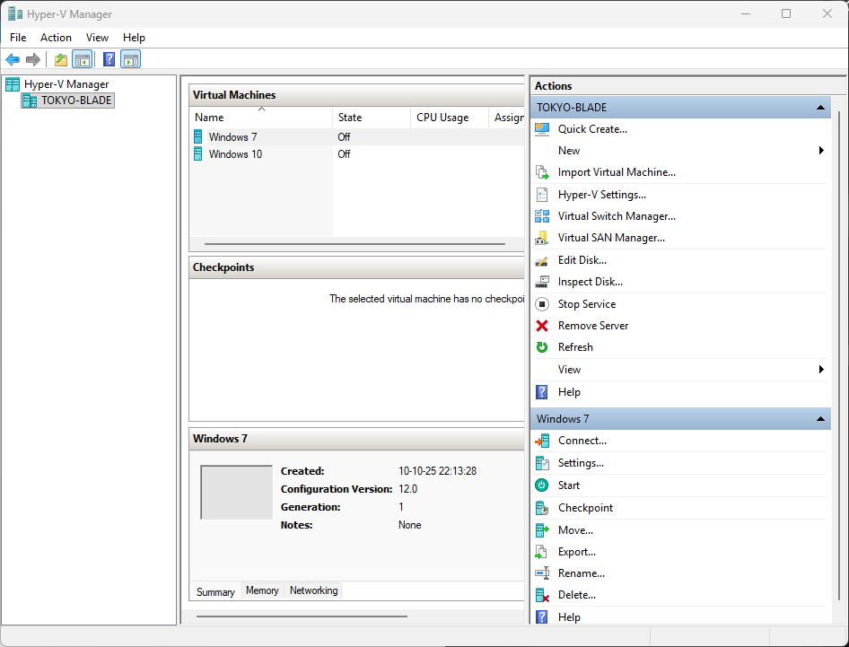
Task: Click the Checkpoint action text
Action: [x=585, y=508]
